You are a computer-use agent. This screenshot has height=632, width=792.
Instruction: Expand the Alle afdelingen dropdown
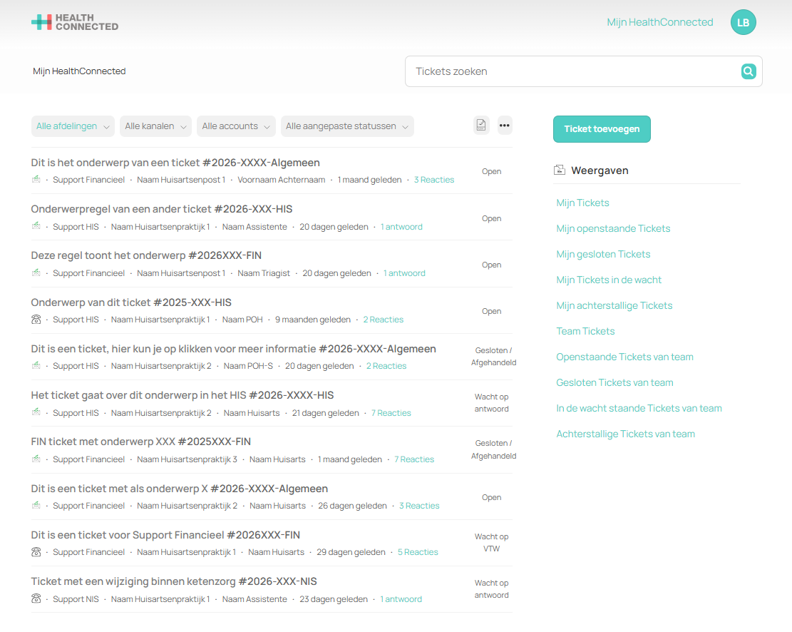[x=73, y=126]
